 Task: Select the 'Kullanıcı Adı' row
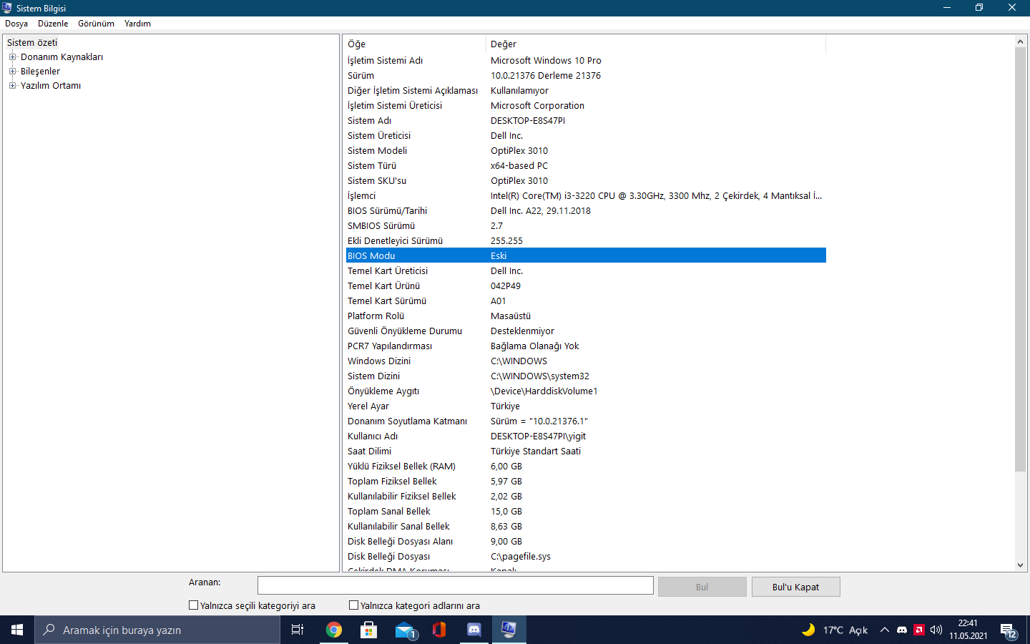586,436
